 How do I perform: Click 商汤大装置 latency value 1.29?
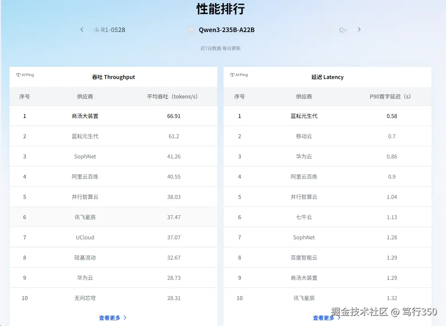click(392, 278)
